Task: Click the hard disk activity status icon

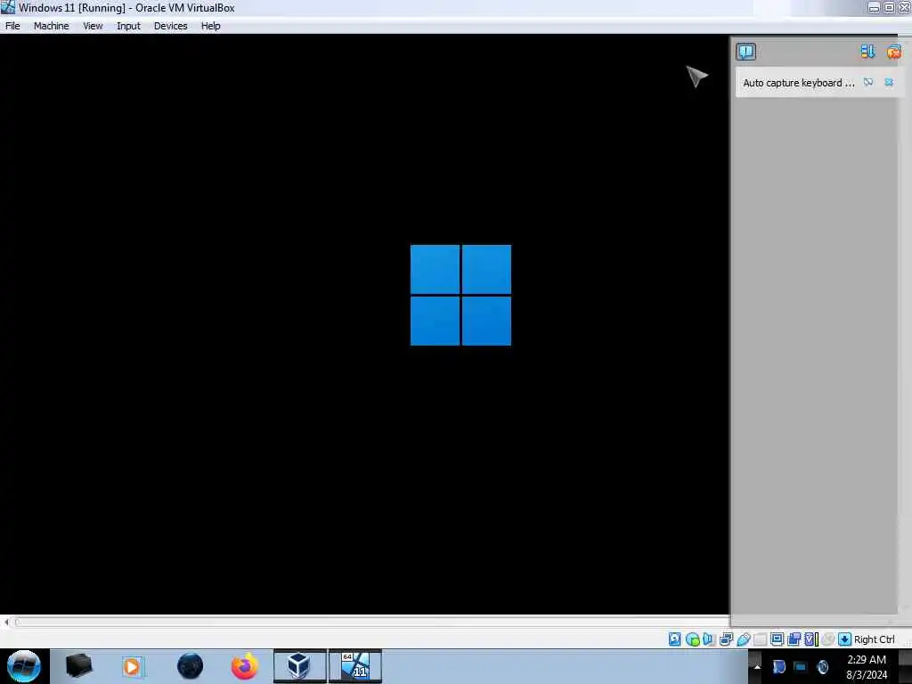Action: click(x=675, y=639)
